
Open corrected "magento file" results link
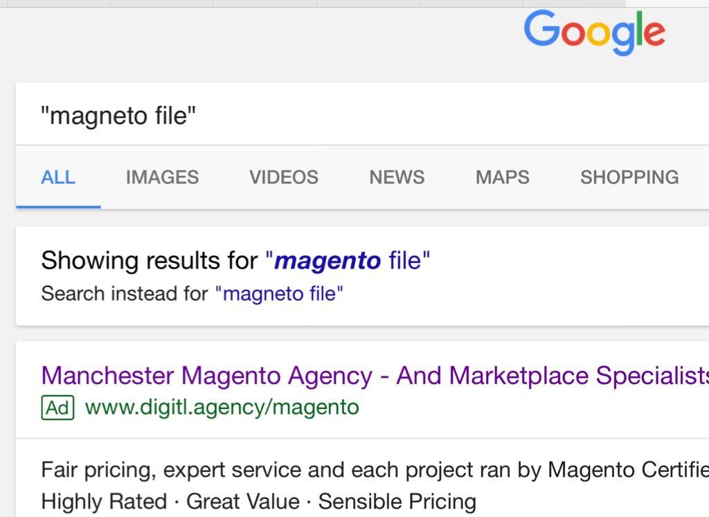pos(348,261)
